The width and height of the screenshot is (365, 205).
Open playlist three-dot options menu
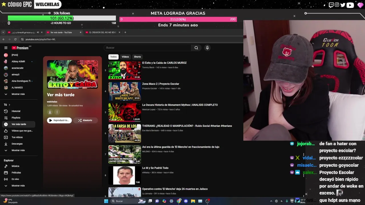57,112
